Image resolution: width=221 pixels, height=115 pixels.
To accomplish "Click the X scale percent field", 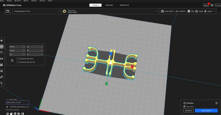I will tap(35, 47).
